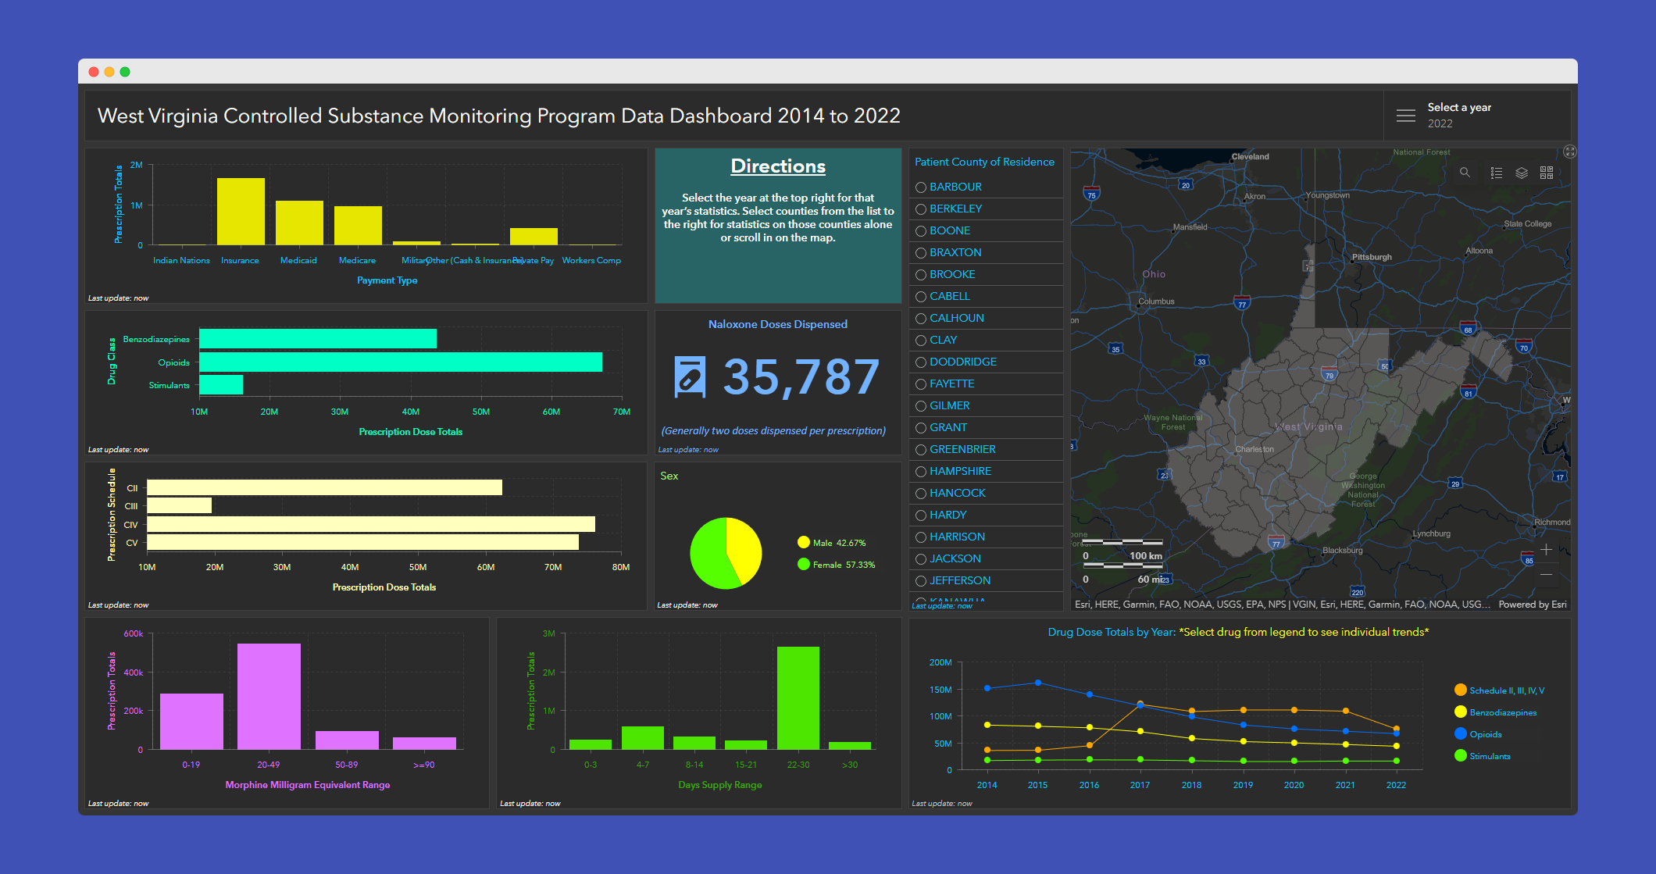Image resolution: width=1656 pixels, height=874 pixels.
Task: Click the Directions heading link
Action: click(x=777, y=166)
